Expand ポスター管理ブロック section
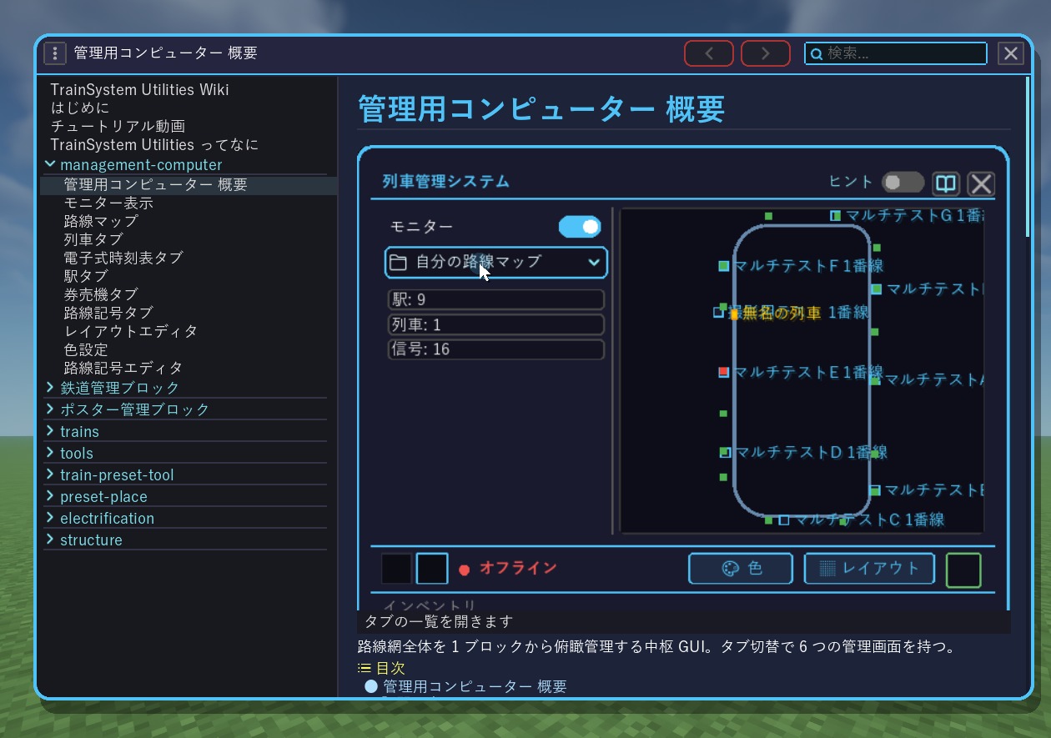Screen dimensions: 1051x738 click(x=51, y=409)
